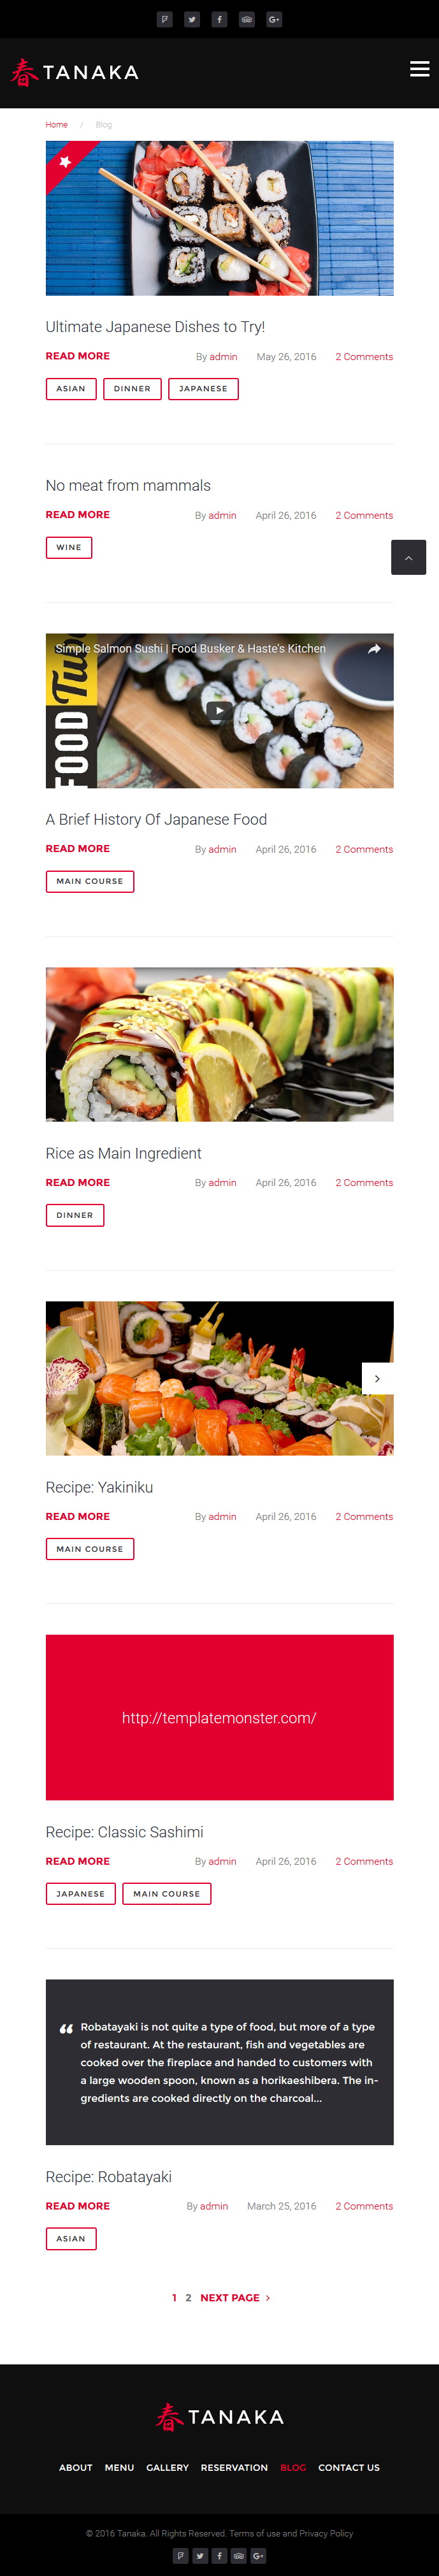Click the scroll-to-top arrow button
This screenshot has height=2576, width=439.
coord(408,557)
